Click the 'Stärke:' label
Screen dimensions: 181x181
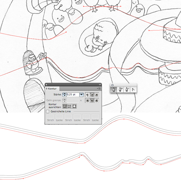58,94
